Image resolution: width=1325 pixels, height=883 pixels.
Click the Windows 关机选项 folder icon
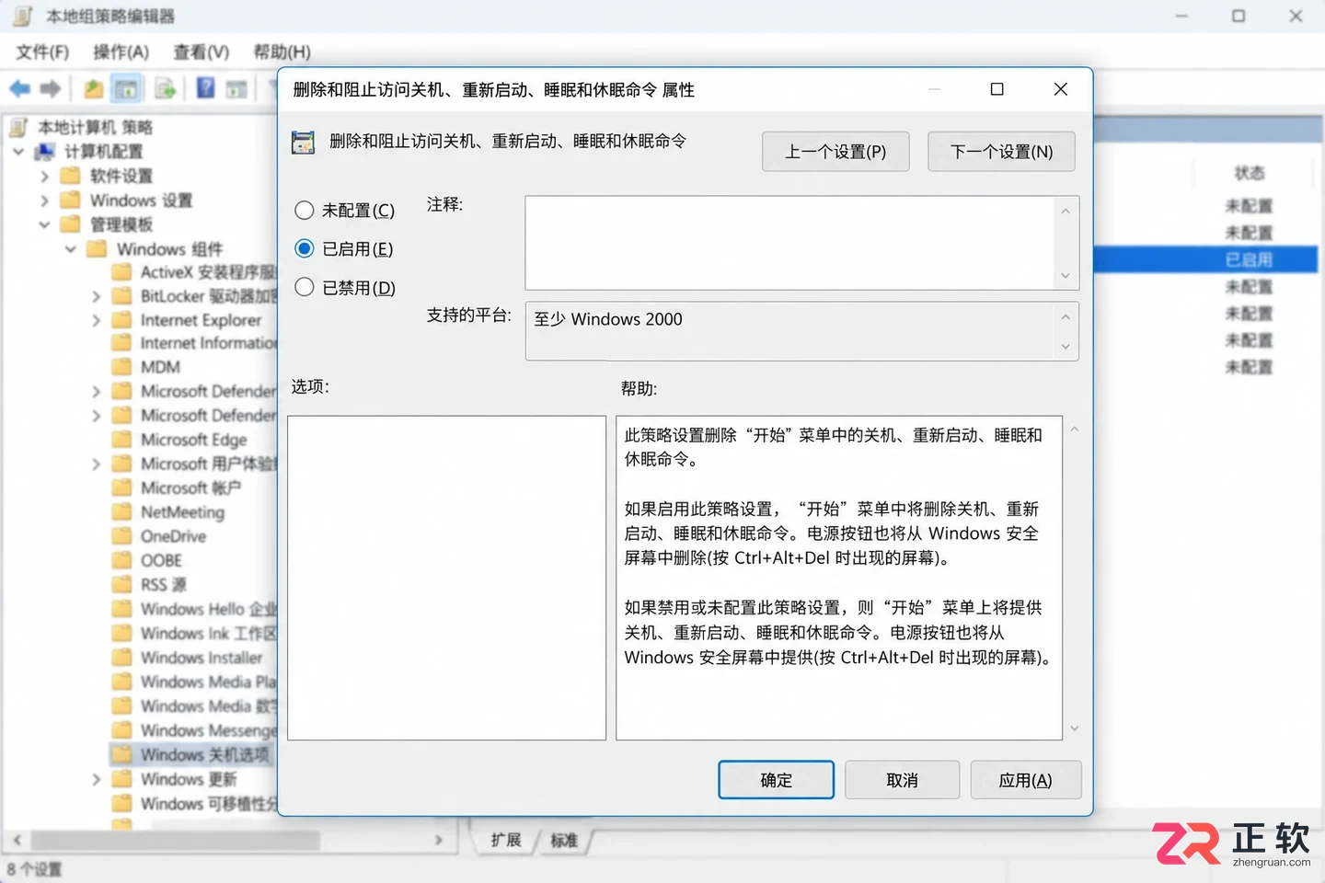tap(121, 754)
